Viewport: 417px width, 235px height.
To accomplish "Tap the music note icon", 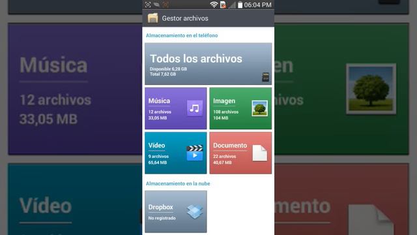I will click(195, 108).
